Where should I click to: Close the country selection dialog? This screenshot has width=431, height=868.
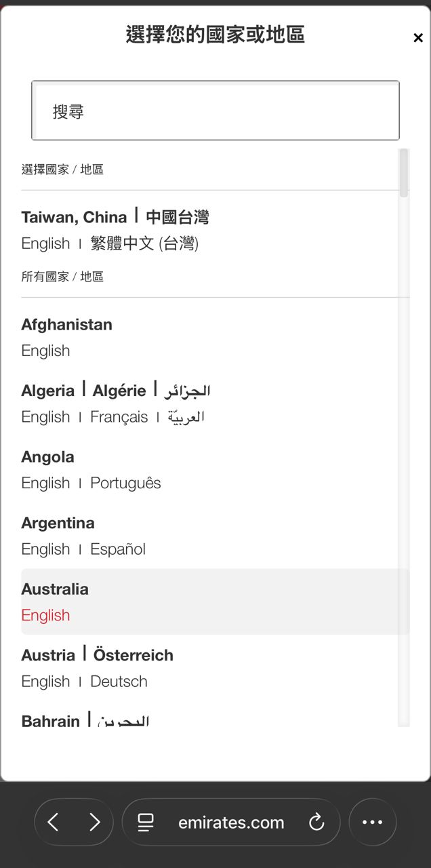(418, 38)
